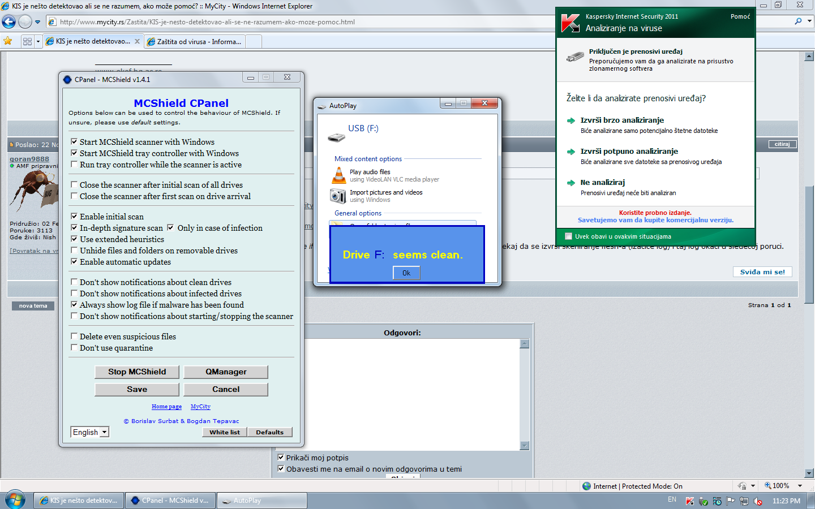This screenshot has width=815, height=509.
Task: Click the Save button in MCShield CPanel
Action: tap(137, 389)
